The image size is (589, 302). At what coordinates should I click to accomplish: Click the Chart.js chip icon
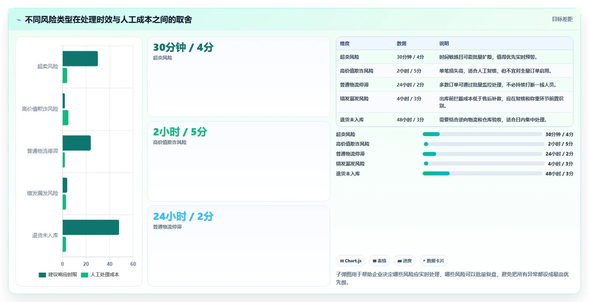342,261
